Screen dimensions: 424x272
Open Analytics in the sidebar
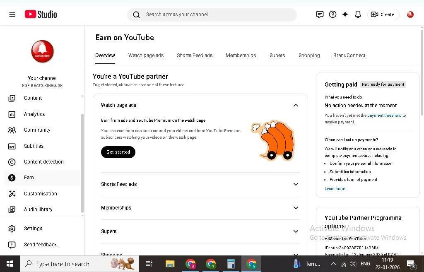click(34, 114)
